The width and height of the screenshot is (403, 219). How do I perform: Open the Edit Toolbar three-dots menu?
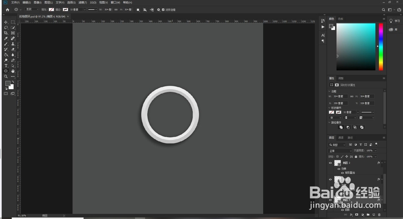click(x=13, y=77)
